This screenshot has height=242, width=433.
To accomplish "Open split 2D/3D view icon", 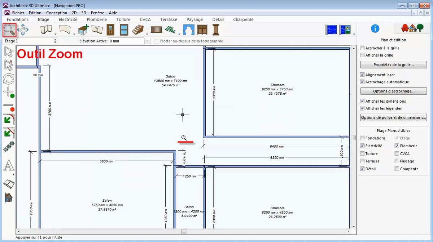I will (x=345, y=30).
